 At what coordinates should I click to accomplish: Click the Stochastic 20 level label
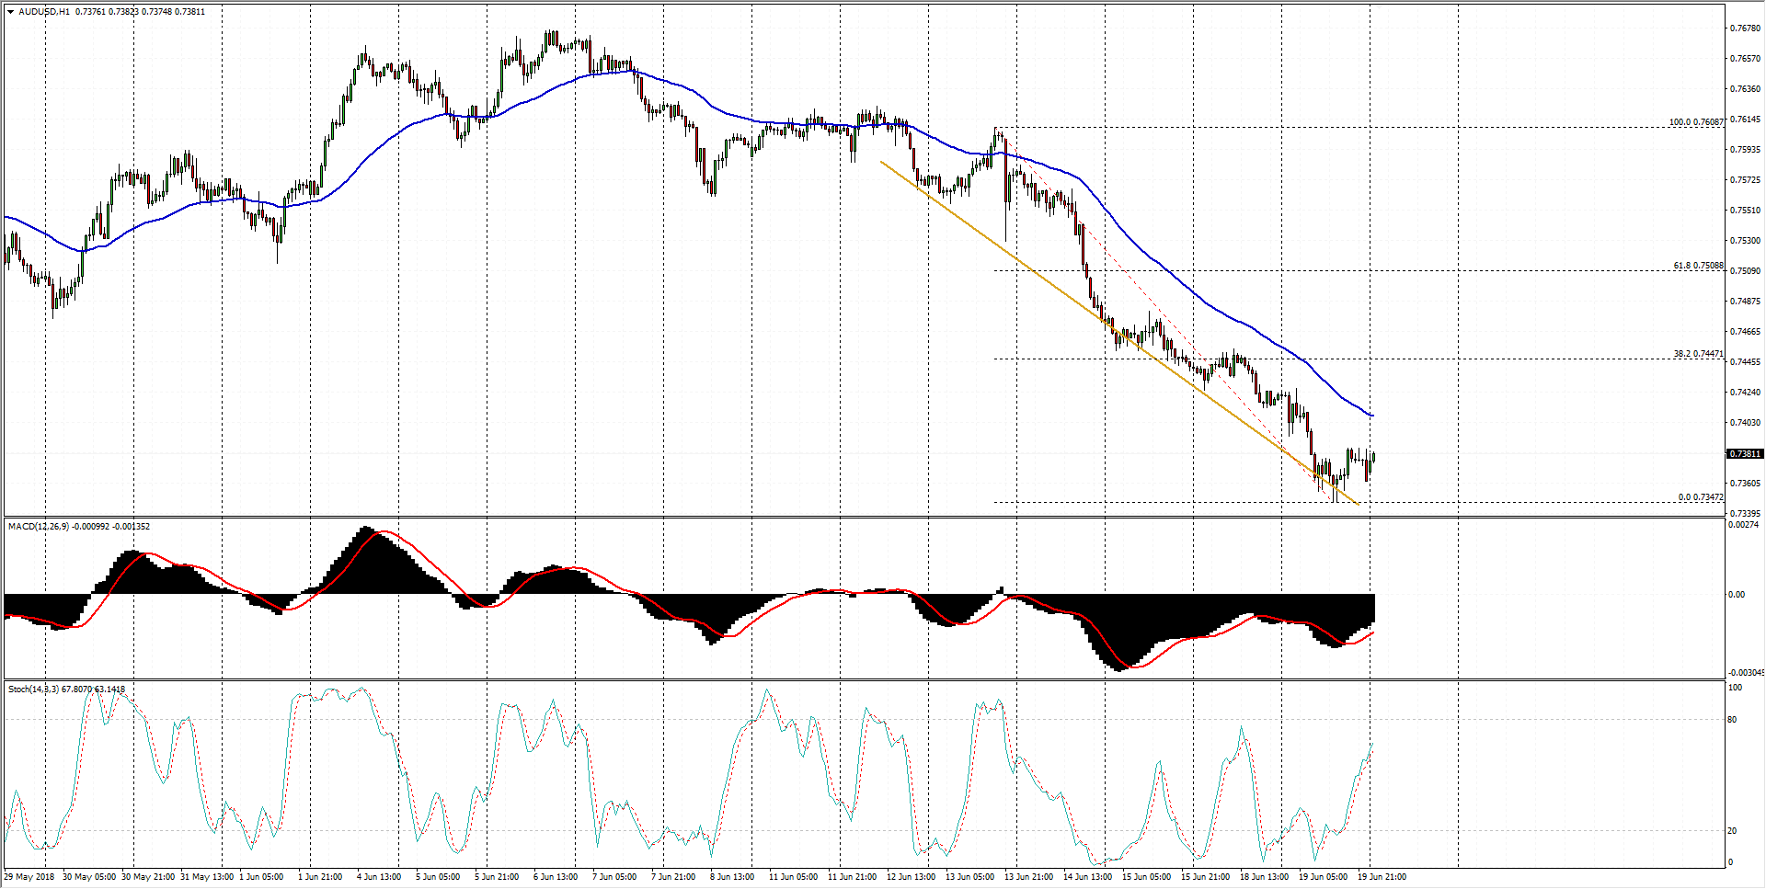pyautogui.click(x=1732, y=831)
